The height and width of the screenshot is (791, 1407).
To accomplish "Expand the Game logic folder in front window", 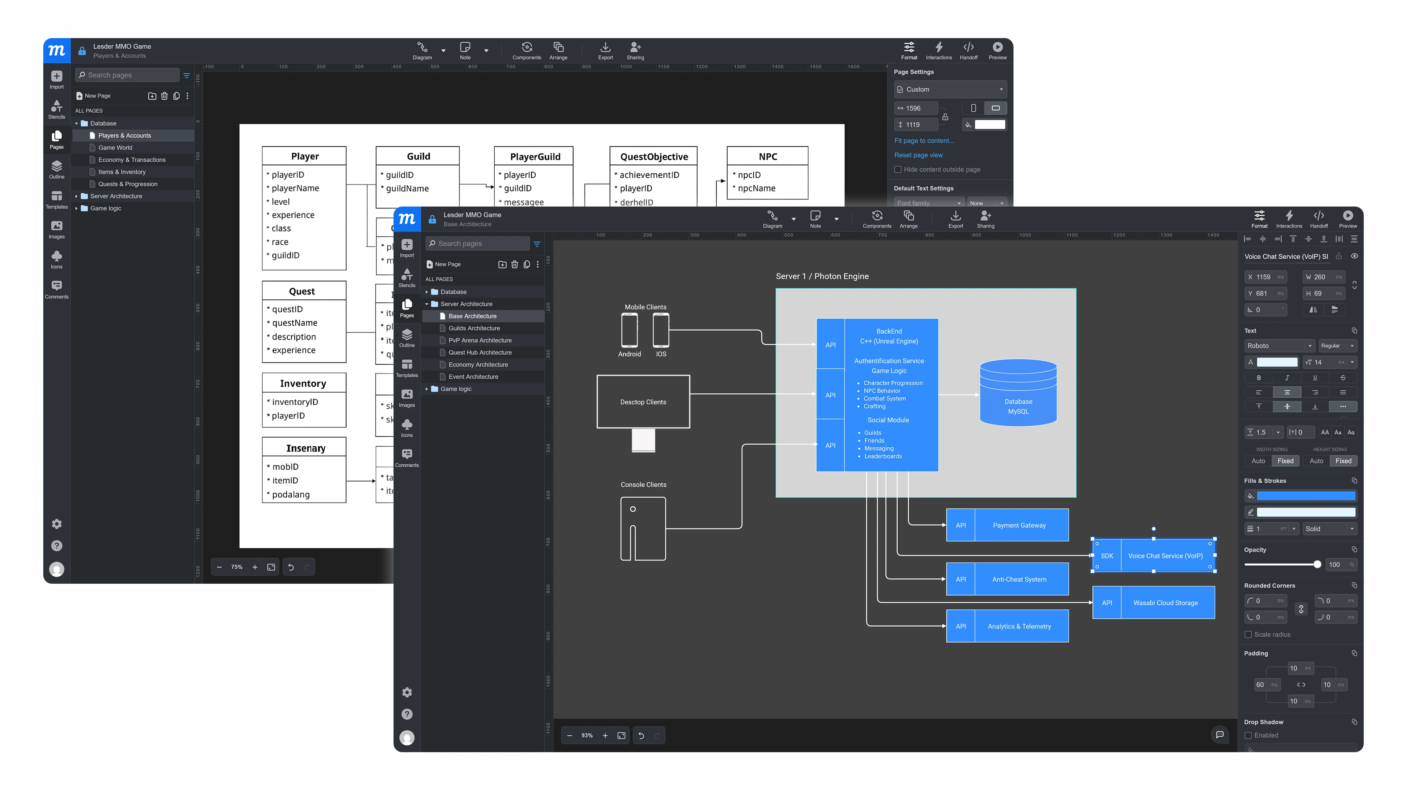I will (x=426, y=389).
